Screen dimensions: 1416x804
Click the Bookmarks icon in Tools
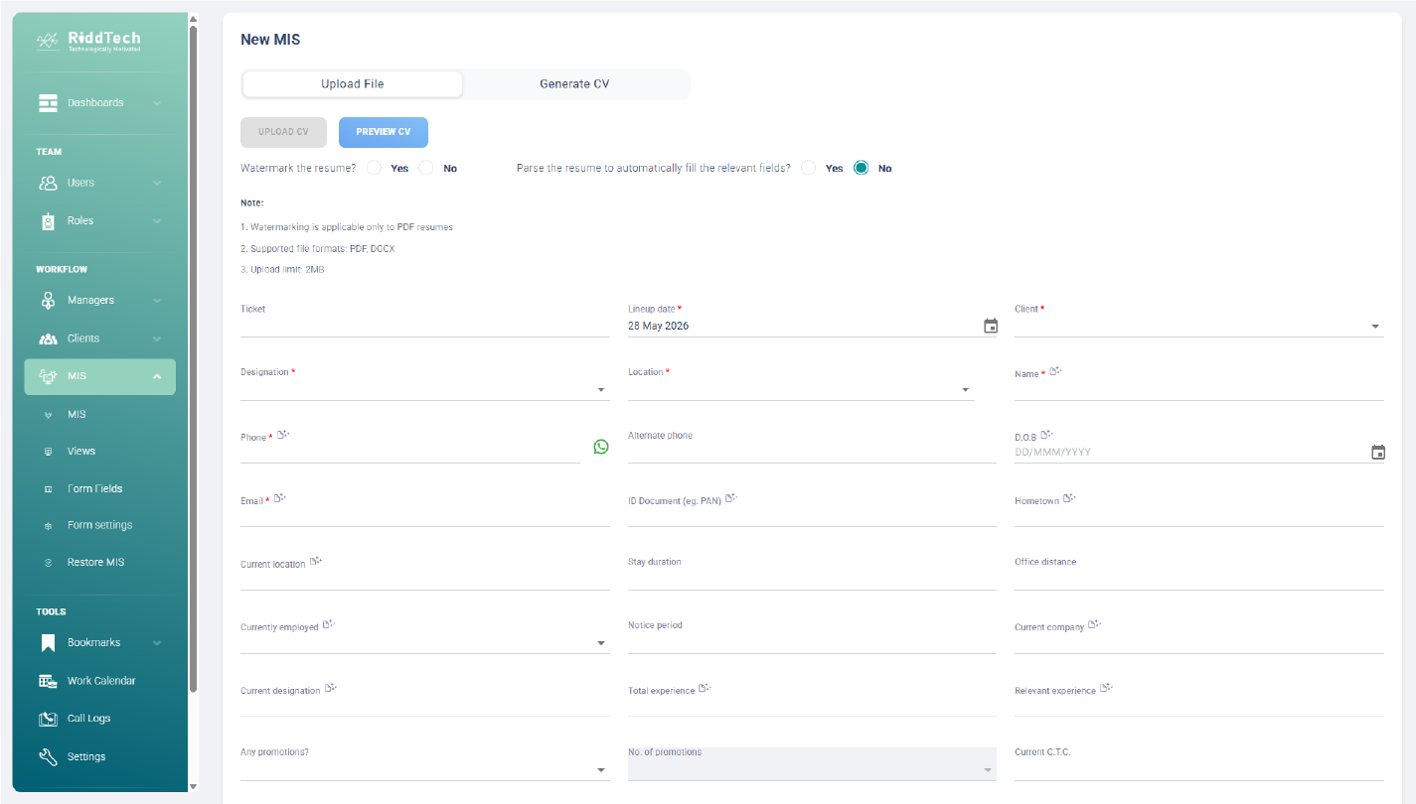[x=48, y=643]
